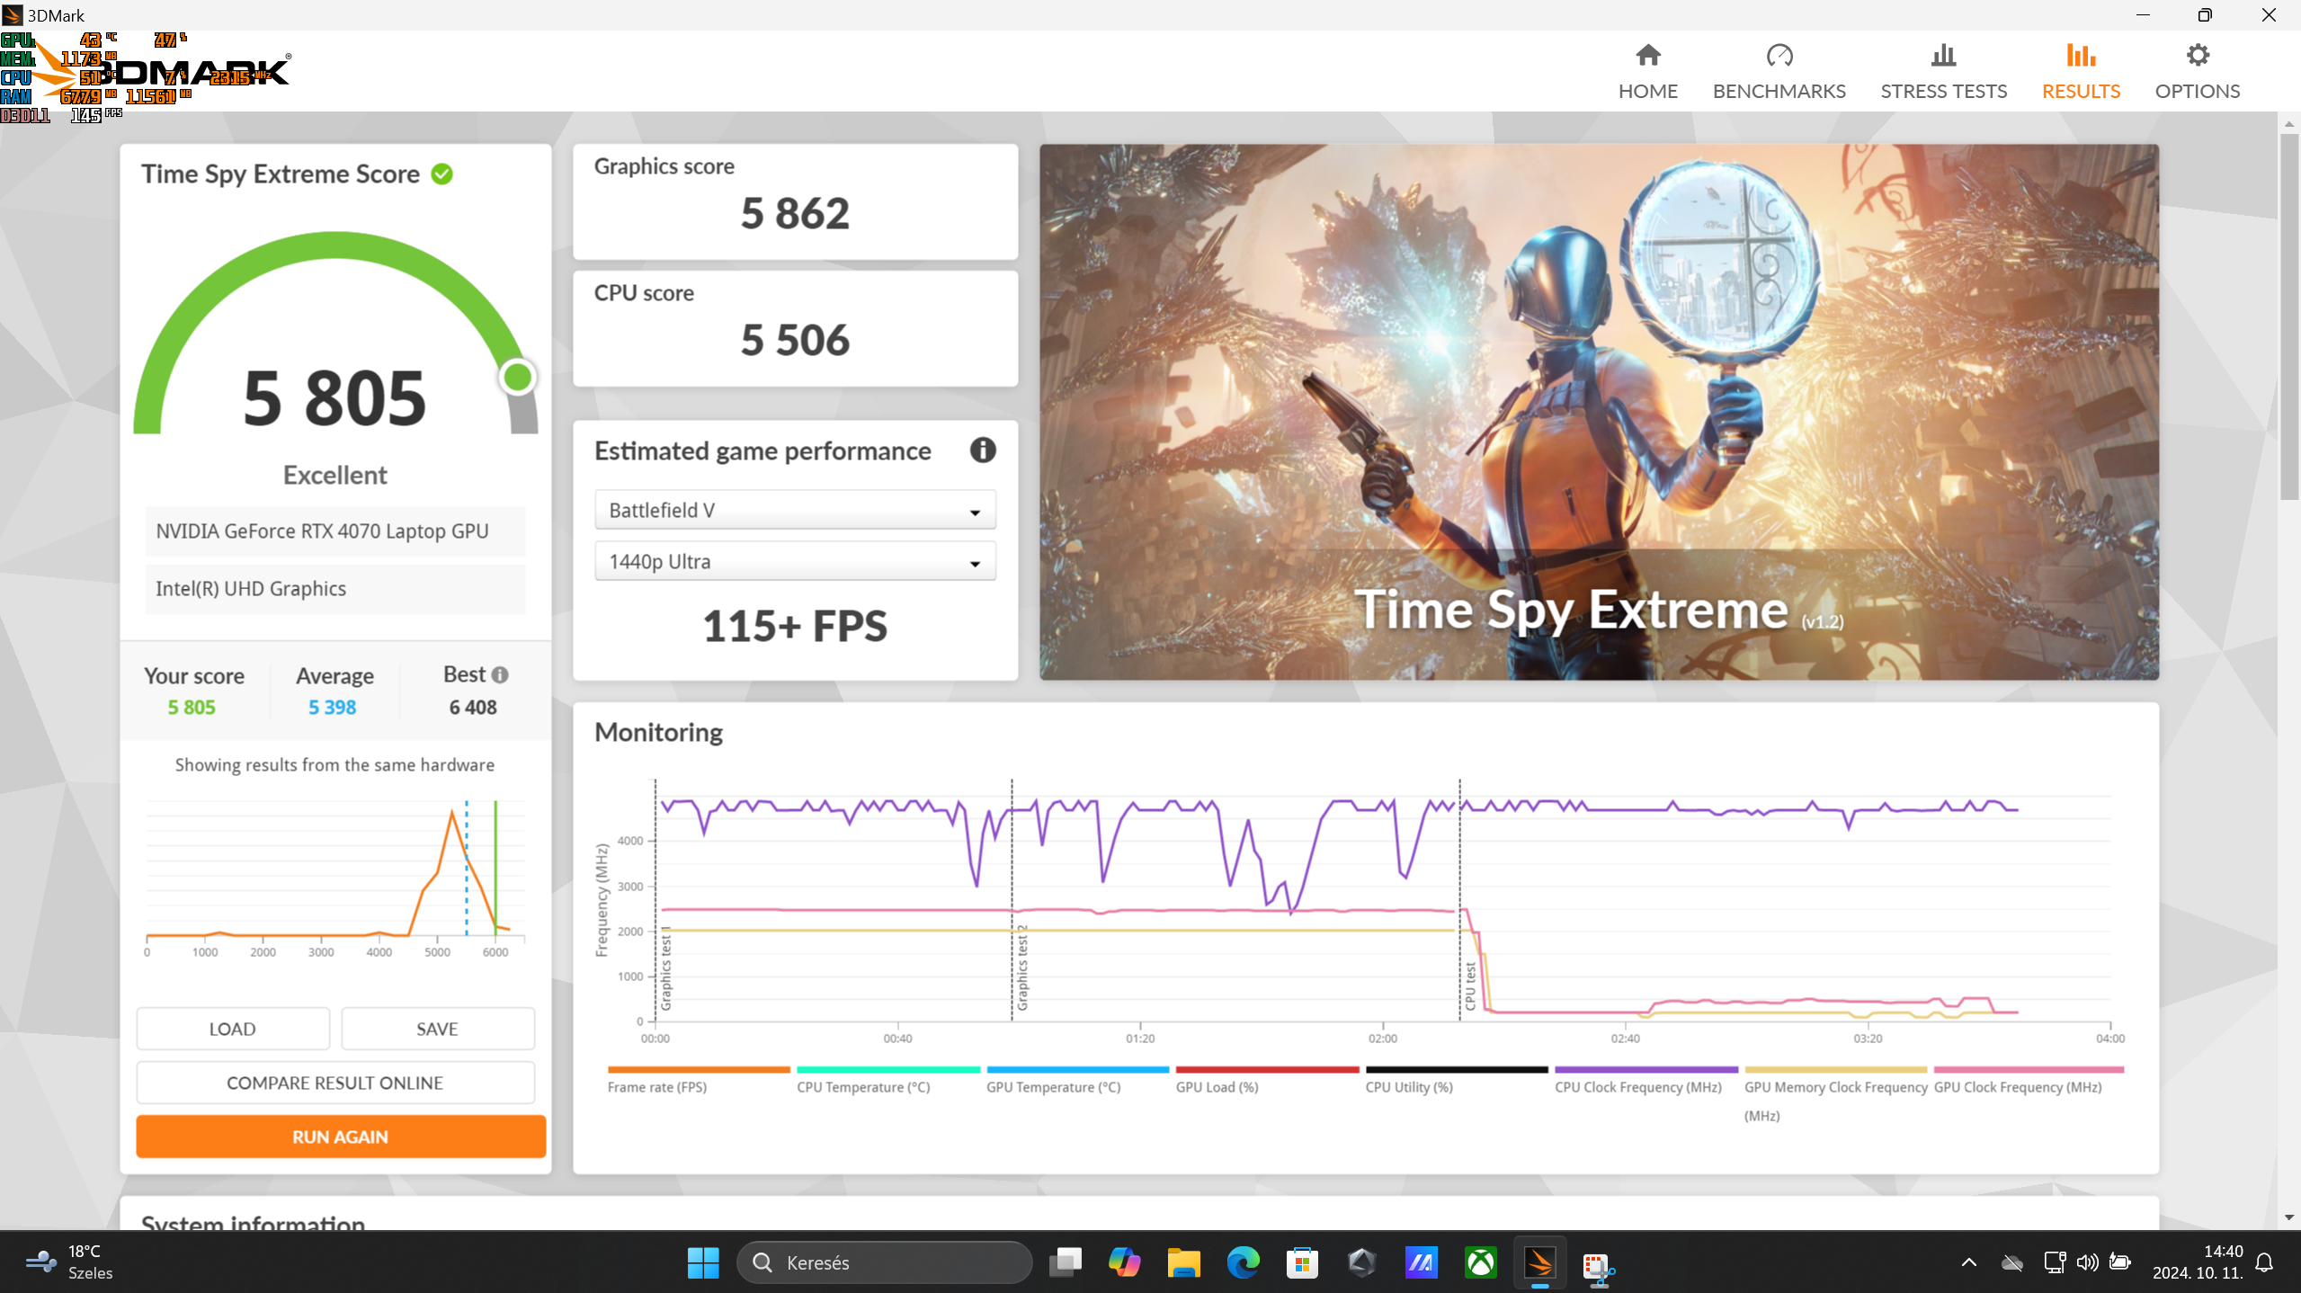Toggle the GPU Load (%) legend
2301x1293 pixels.
click(x=1266, y=1079)
